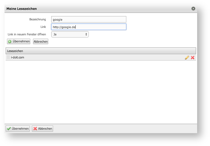The width and height of the screenshot is (210, 146).
Task: Dismiss the dialog using the footer Abbrechen button
Action: click(42, 129)
